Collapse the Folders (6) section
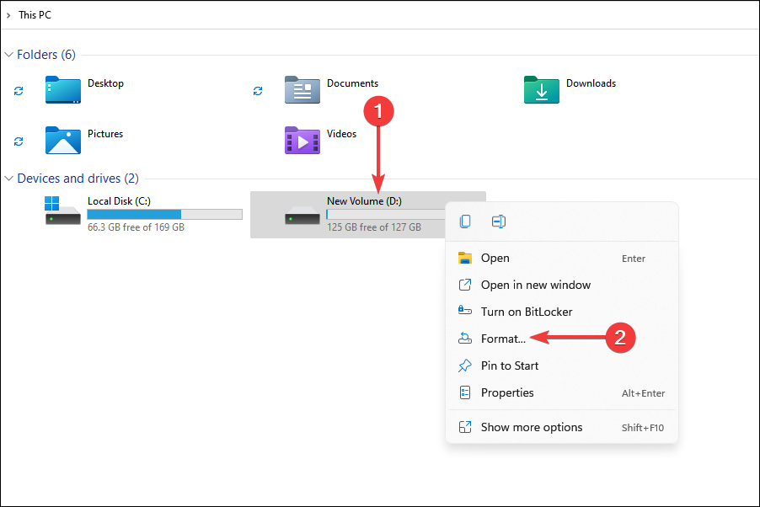 (9, 55)
